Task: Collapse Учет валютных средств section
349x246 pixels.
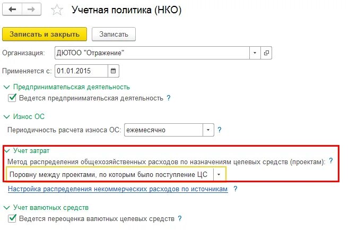Action: (x=7, y=208)
